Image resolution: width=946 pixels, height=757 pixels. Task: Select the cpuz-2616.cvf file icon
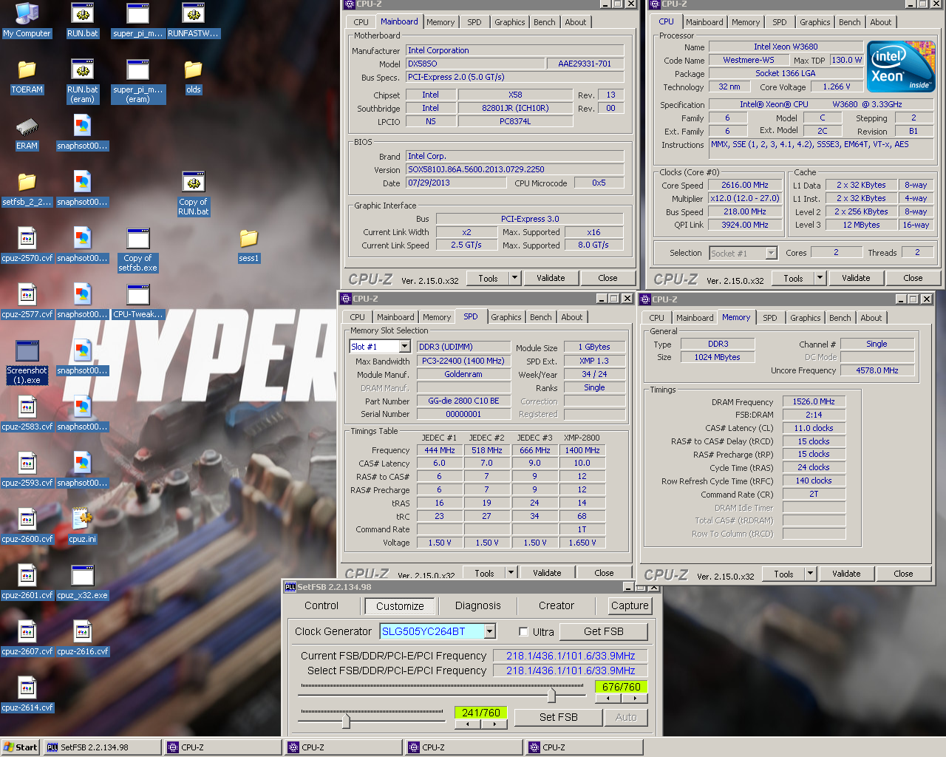click(x=83, y=638)
